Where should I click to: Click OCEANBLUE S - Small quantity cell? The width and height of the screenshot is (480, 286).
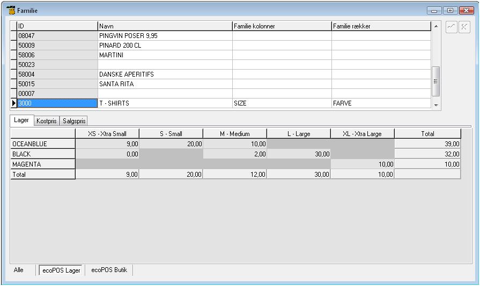tap(171, 144)
